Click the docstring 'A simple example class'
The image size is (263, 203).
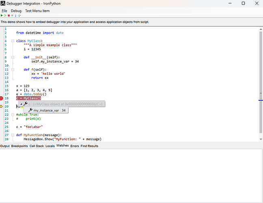50,45
